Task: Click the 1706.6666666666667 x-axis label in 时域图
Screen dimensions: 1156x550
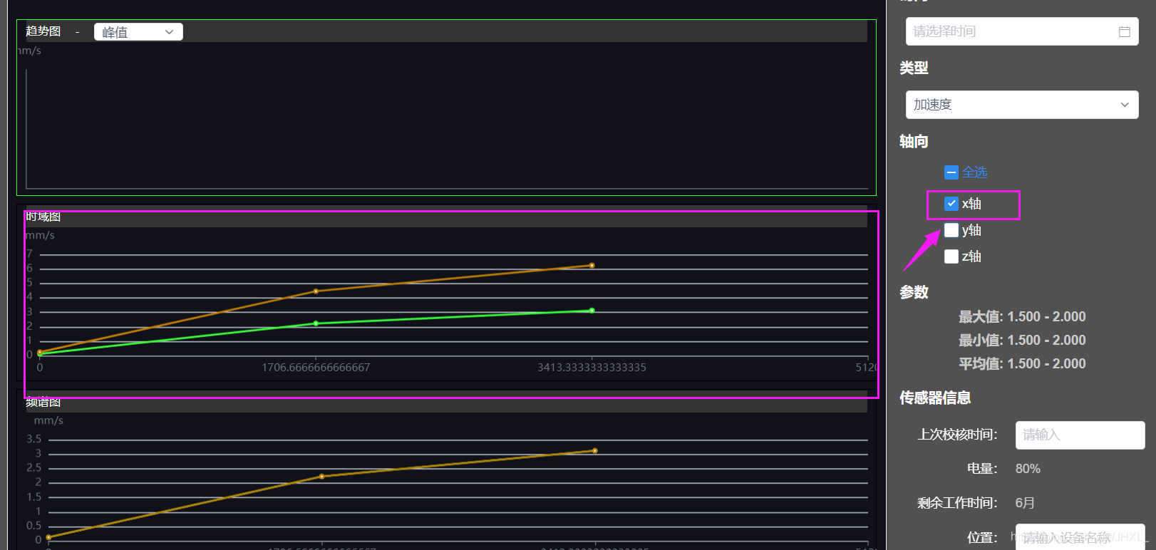Action: tap(316, 368)
